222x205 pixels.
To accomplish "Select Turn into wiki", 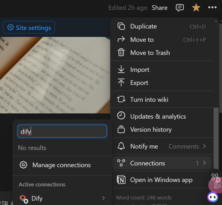I will point(162,99).
